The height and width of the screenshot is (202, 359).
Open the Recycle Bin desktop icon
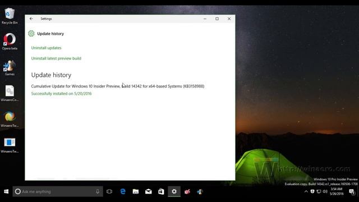10,16
